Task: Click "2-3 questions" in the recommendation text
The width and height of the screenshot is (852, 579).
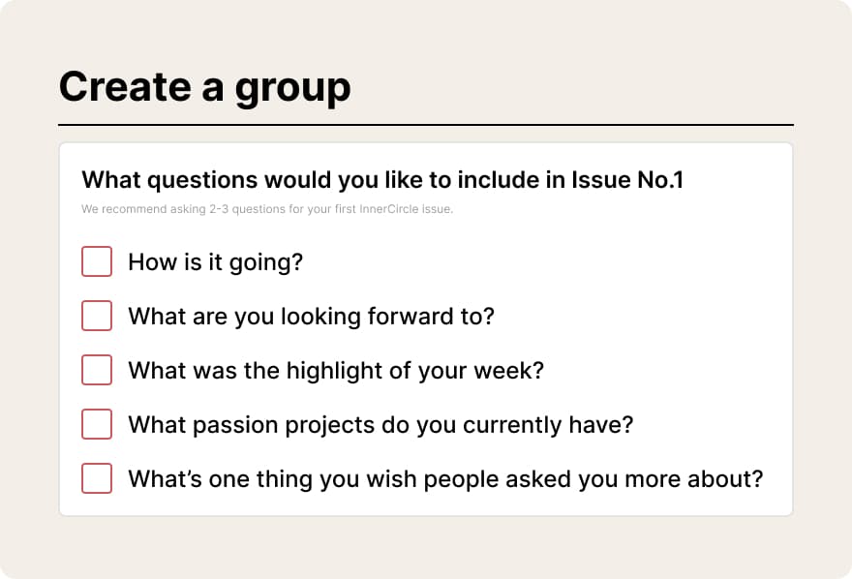Action: (x=242, y=209)
